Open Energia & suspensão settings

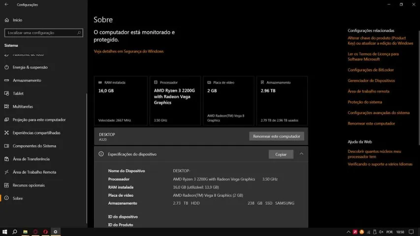(x=30, y=67)
